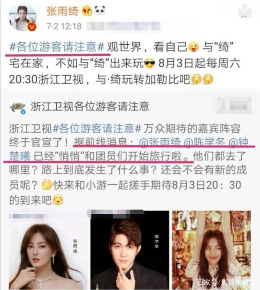The height and width of the screenshot is (290, 260).
Task: Tap the orange verified V badge
Action: click(x=32, y=27)
